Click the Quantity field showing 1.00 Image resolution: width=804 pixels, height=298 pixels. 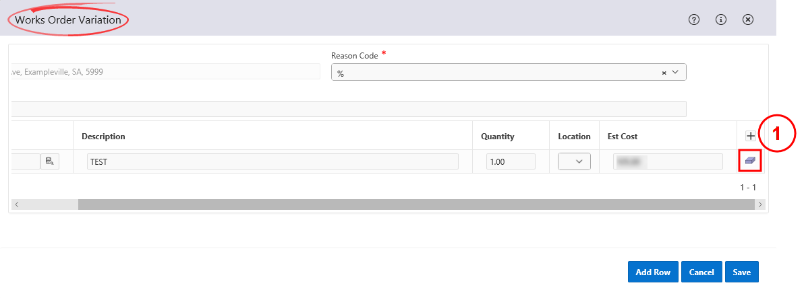[x=511, y=161]
